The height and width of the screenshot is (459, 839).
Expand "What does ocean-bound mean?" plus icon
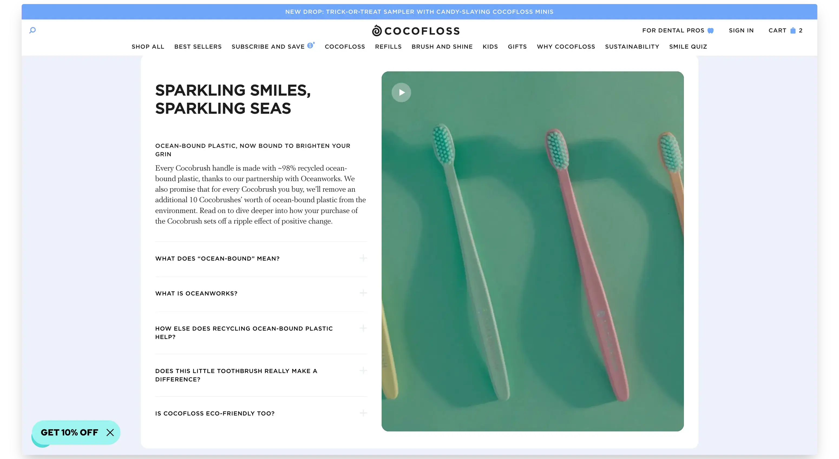click(x=363, y=258)
